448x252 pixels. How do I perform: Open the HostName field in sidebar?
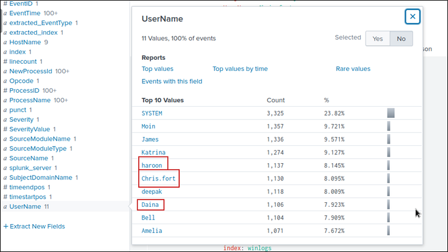(25, 42)
